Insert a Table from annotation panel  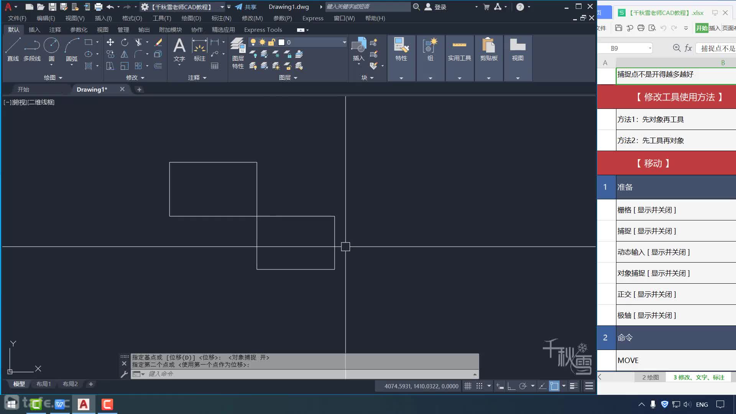(215, 66)
